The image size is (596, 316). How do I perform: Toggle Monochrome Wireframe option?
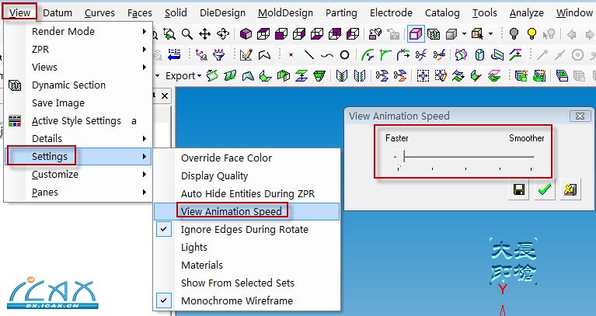(235, 300)
